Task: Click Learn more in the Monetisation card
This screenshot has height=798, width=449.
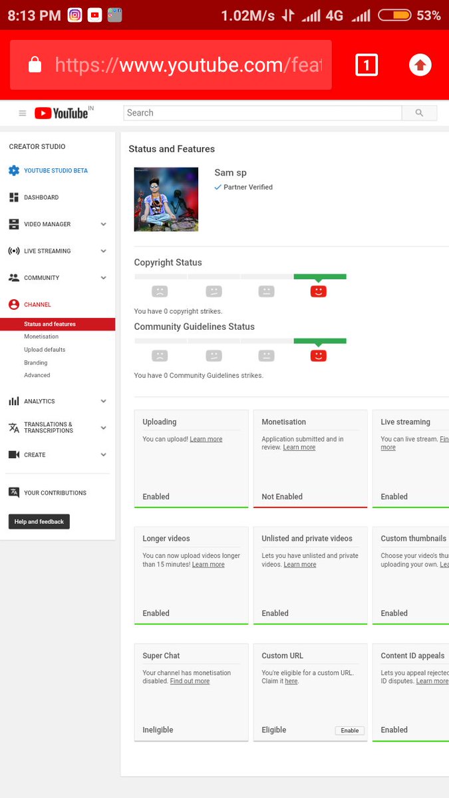Action: point(299,448)
